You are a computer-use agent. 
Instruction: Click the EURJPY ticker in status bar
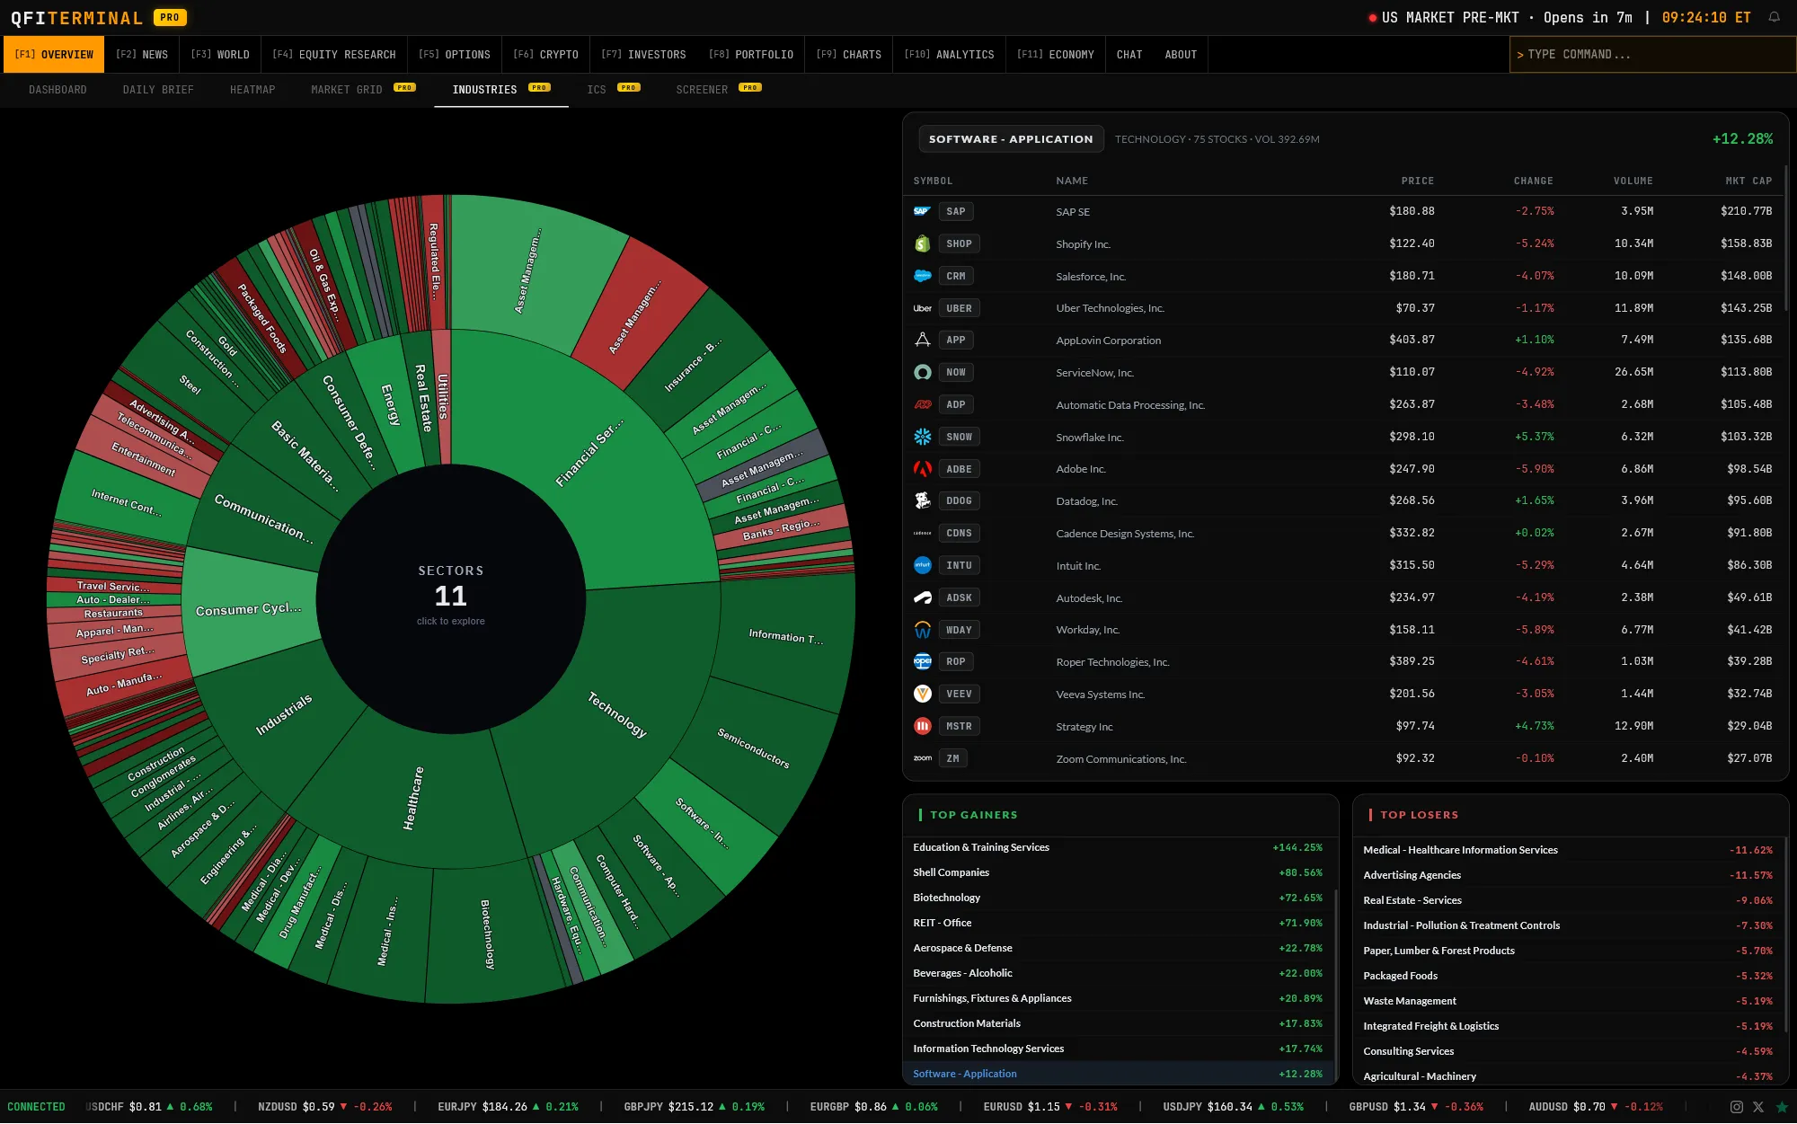(x=508, y=1107)
